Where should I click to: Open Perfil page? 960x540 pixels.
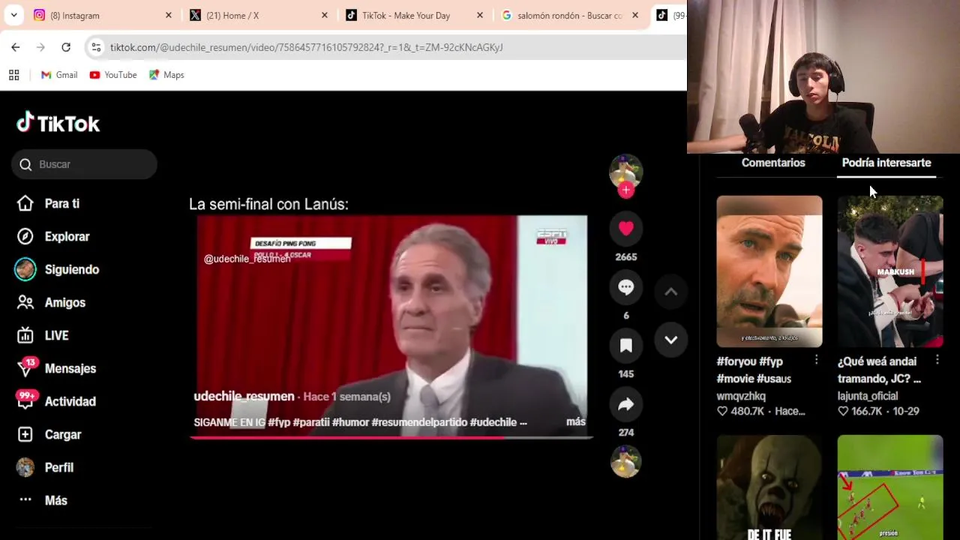pos(45,467)
